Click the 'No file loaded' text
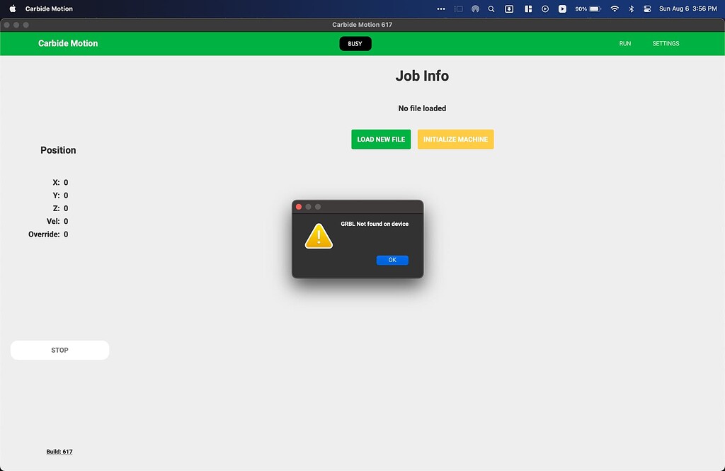The image size is (725, 471). pyautogui.click(x=422, y=108)
